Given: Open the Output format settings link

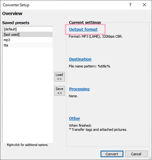Looking at the screenshot, I should pyautogui.click(x=83, y=29).
